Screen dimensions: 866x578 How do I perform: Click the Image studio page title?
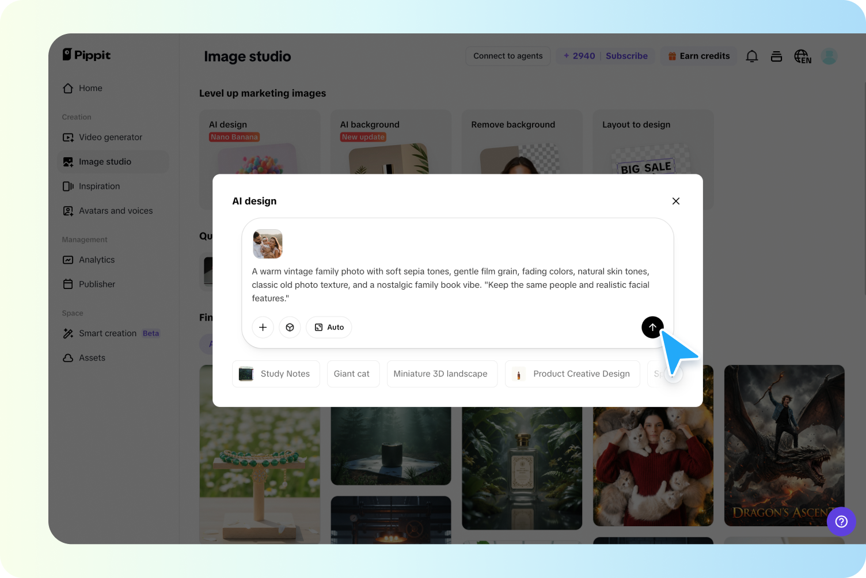pyautogui.click(x=248, y=56)
